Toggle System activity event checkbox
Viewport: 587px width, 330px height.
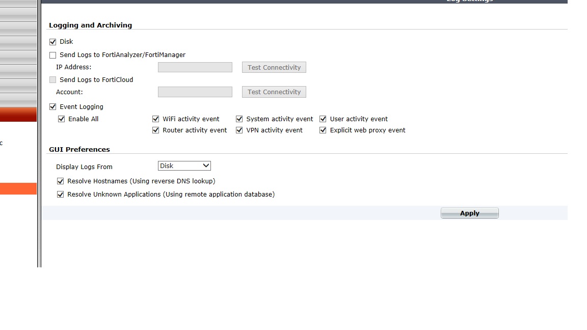[x=239, y=119]
